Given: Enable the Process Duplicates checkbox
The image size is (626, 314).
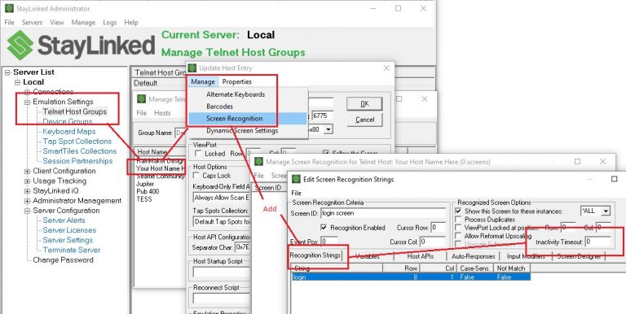Looking at the screenshot, I should tap(458, 220).
